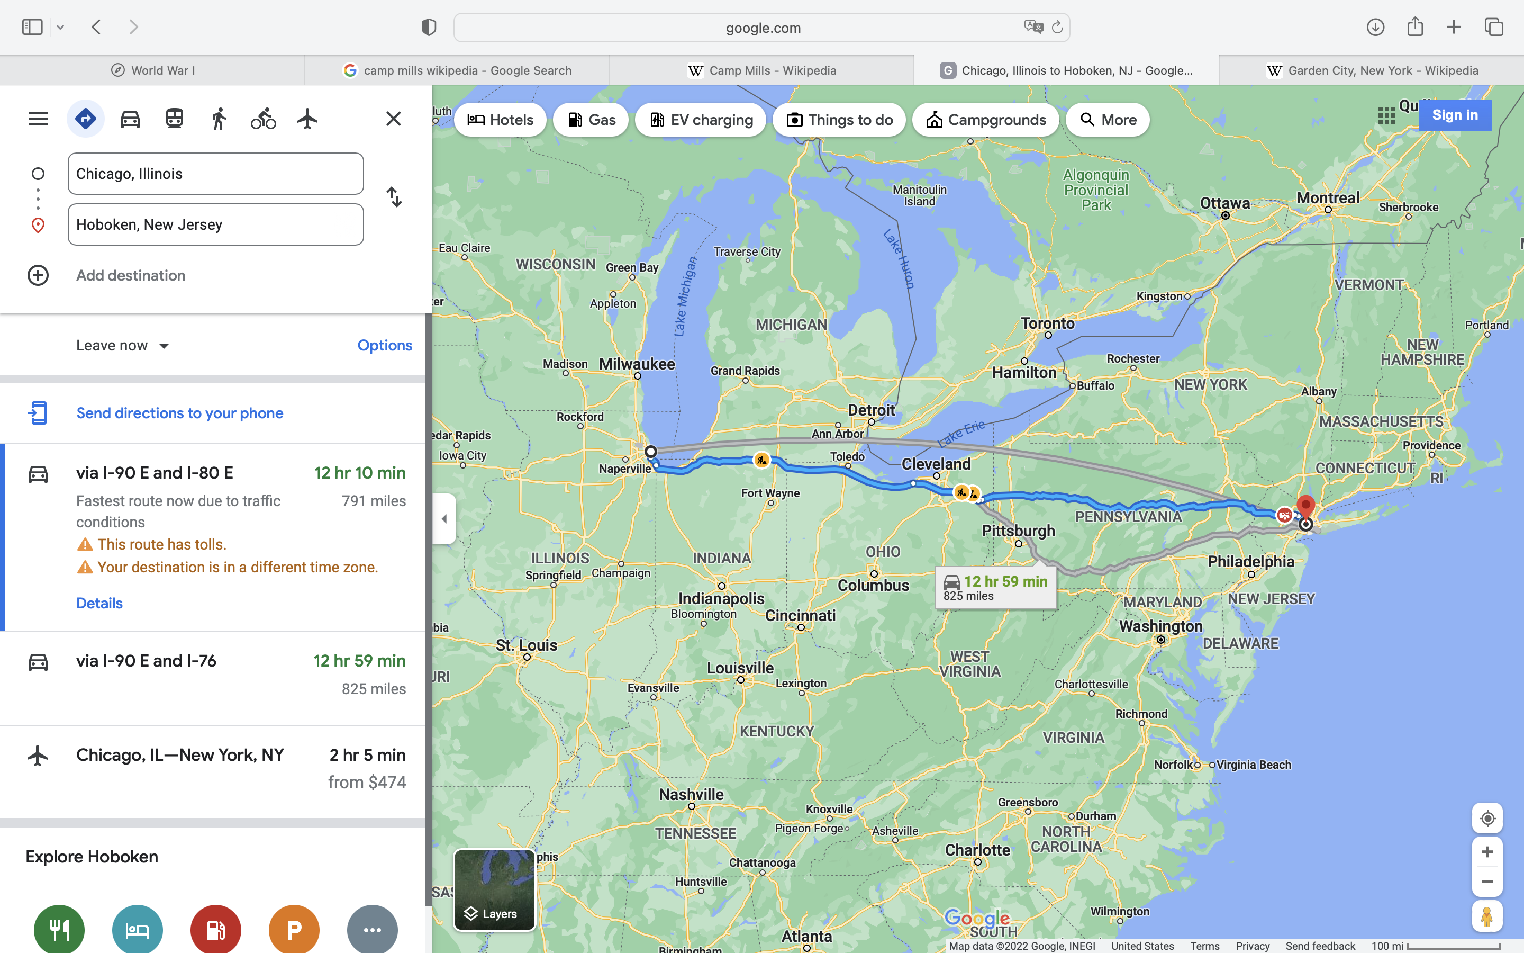The height and width of the screenshot is (953, 1524).
Task: Open Safari sidebar chevron dropdown
Action: click(60, 27)
